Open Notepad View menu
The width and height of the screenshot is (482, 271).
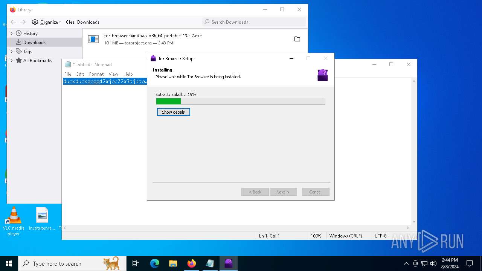coord(113,74)
